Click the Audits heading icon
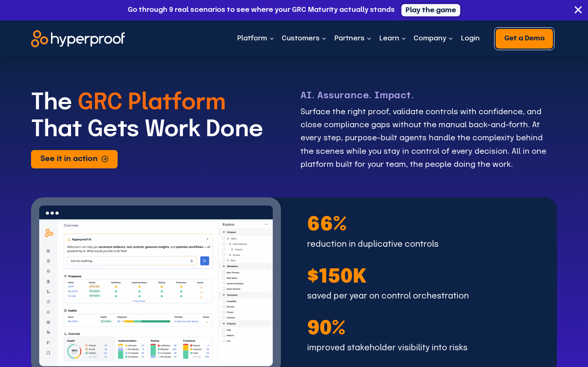Screen dimensions: 588x367 (x=65, y=310)
